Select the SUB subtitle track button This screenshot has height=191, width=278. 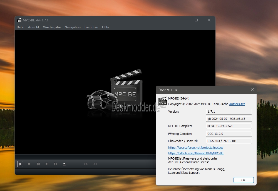95,164
